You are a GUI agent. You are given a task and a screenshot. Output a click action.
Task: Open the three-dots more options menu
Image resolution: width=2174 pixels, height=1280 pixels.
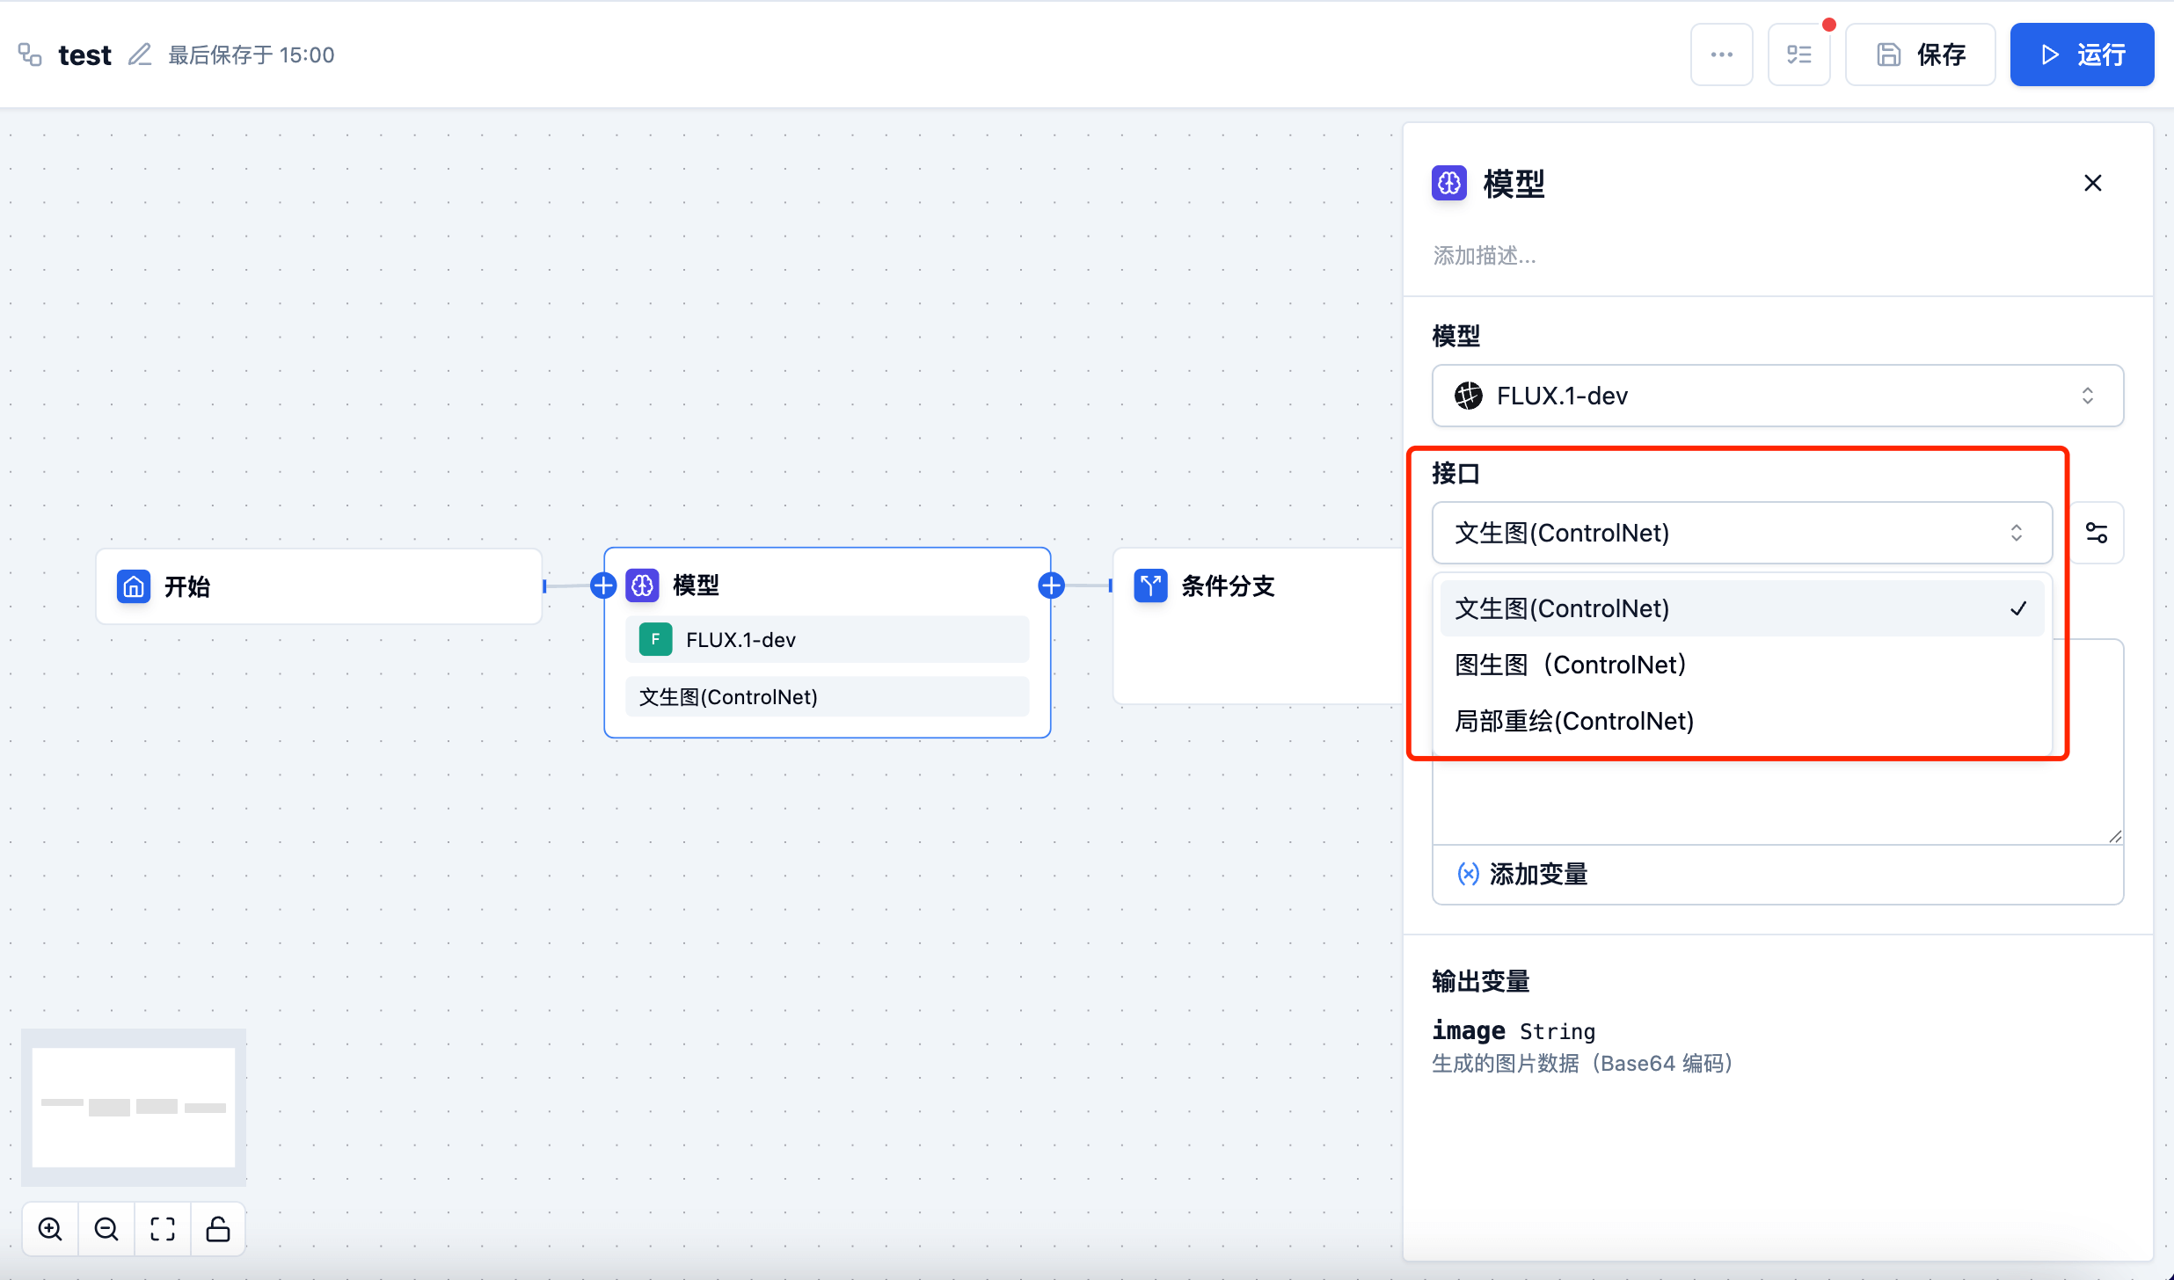[x=1721, y=55]
